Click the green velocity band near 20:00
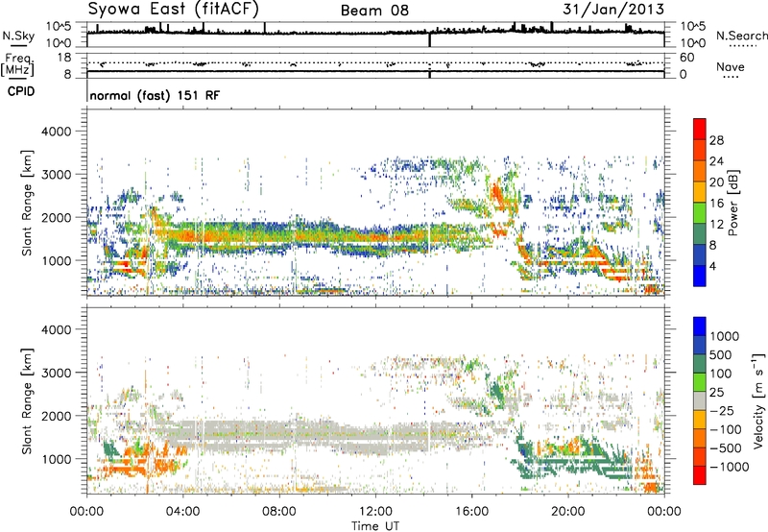 [x=568, y=463]
